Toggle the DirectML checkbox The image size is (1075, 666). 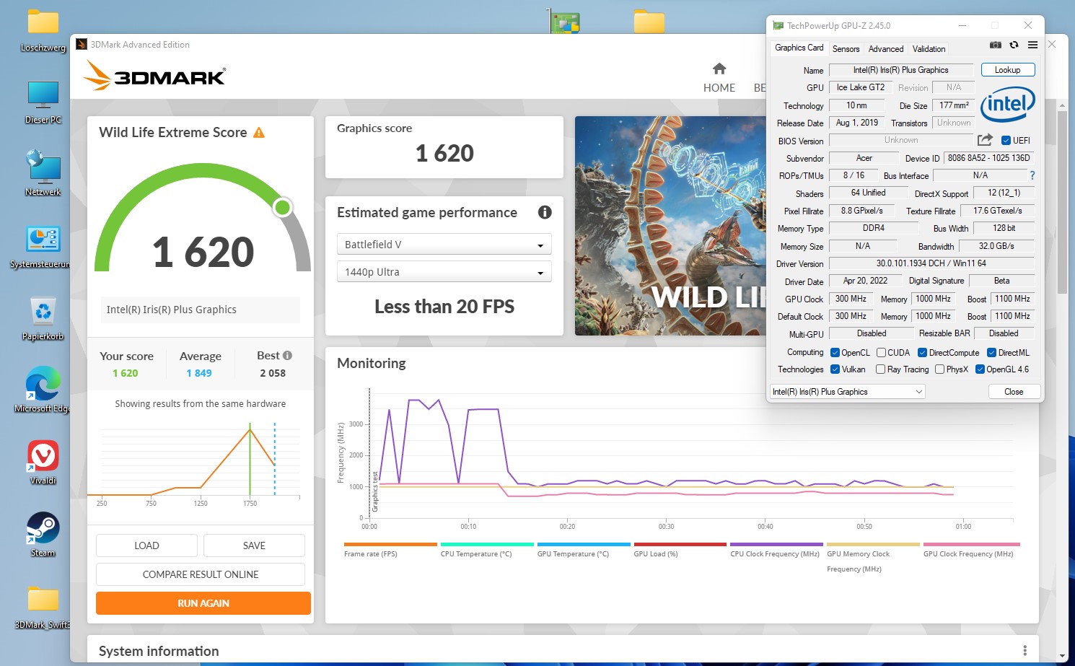tap(991, 353)
